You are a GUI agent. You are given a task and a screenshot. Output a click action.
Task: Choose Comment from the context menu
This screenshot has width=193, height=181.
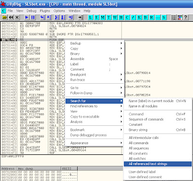click(94, 69)
